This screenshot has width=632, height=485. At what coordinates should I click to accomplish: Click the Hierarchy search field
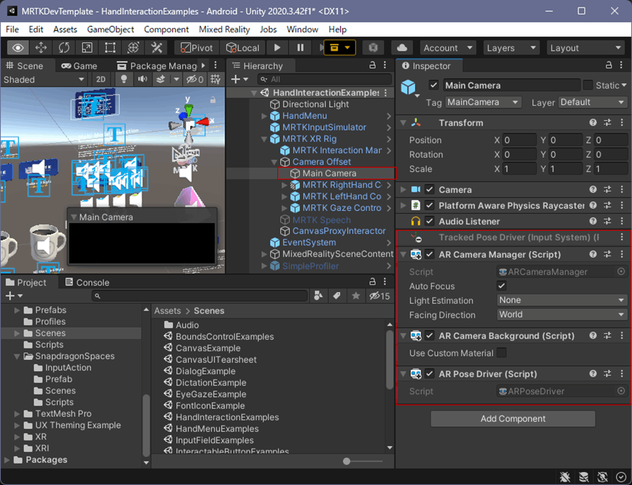click(x=324, y=79)
